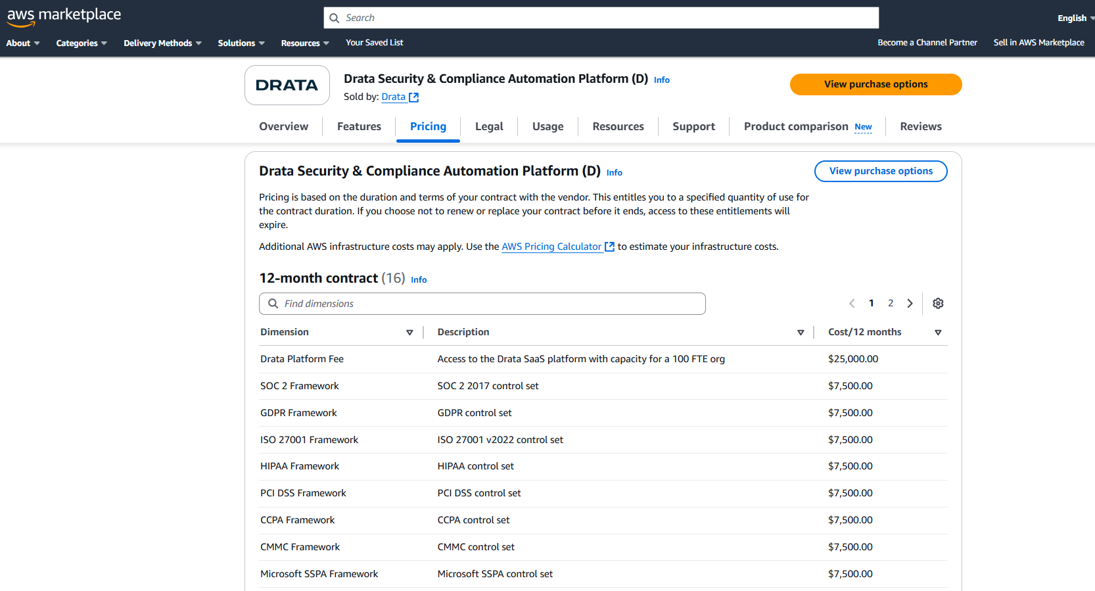
Task: Click Info link beside 12-month contract
Action: click(419, 280)
